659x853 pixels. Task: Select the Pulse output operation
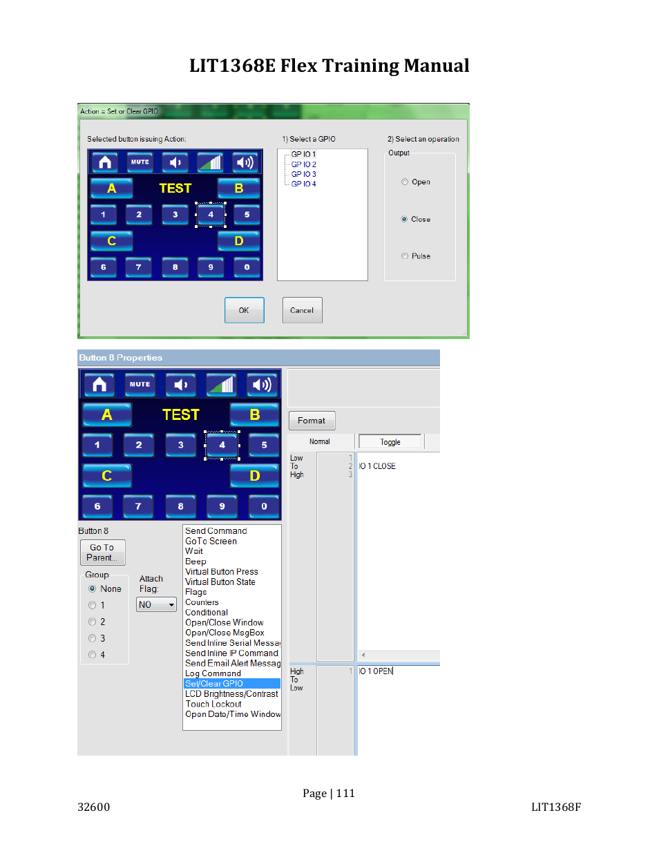pyautogui.click(x=404, y=256)
